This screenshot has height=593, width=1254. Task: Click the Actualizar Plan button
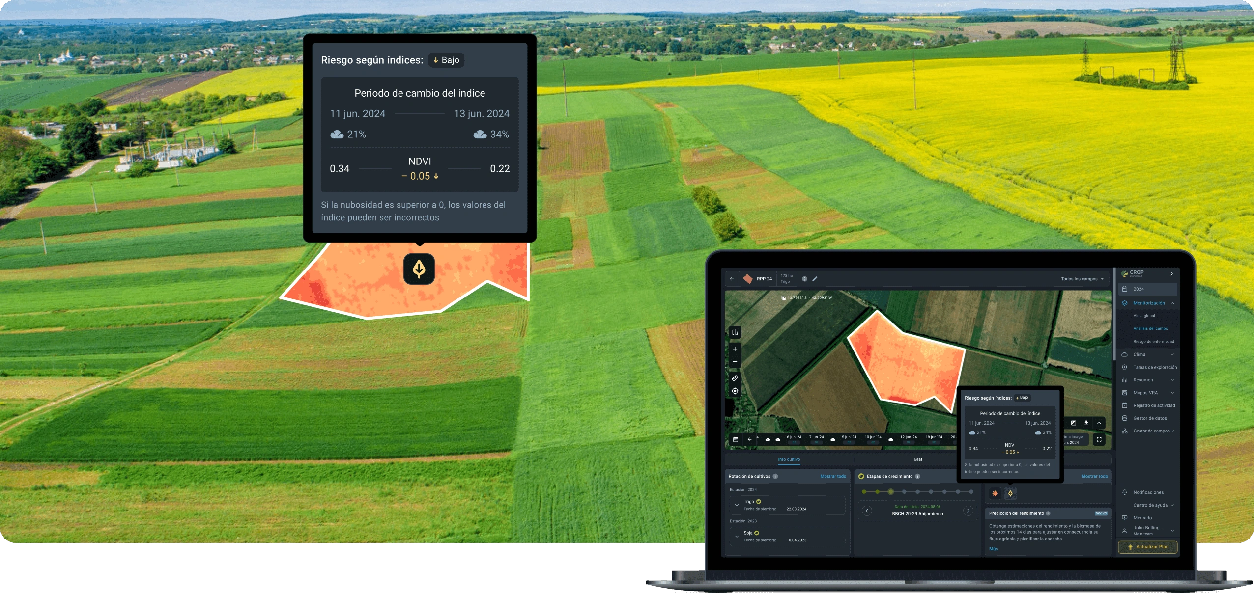[x=1148, y=547]
